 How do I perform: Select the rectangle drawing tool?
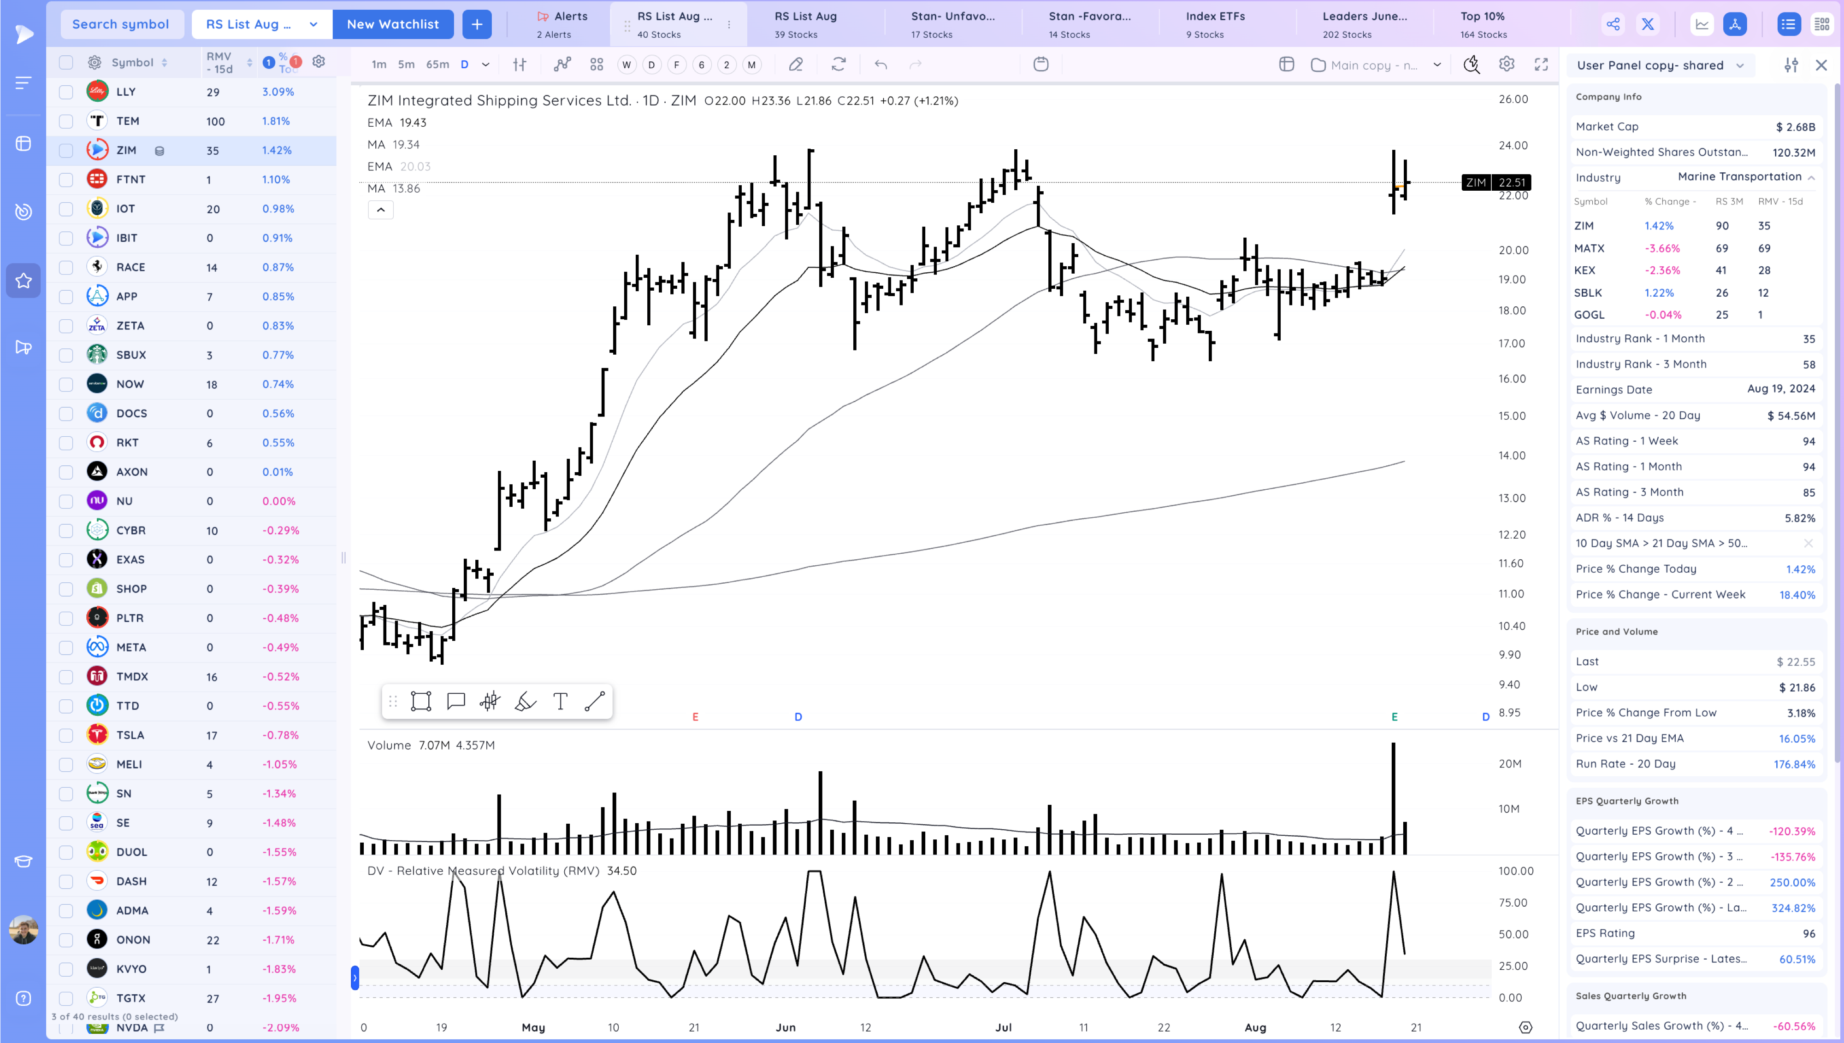[421, 701]
